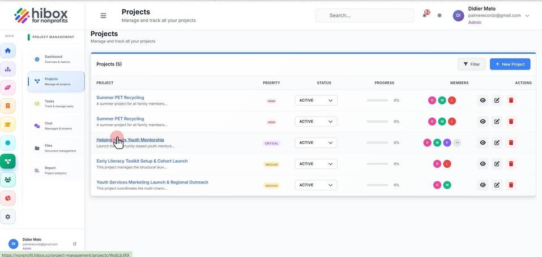542x257 pixels.
Task: Open the notifications bell icon
Action: pyautogui.click(x=425, y=15)
